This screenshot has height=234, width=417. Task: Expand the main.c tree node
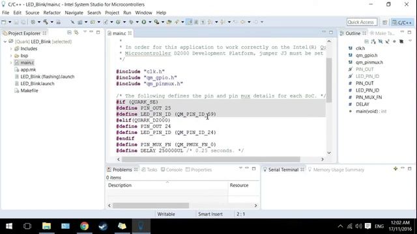click(x=11, y=62)
